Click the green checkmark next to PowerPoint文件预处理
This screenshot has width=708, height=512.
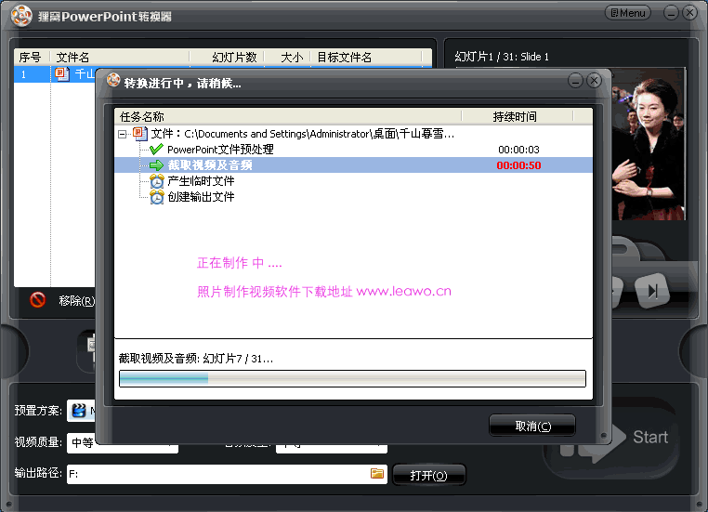[156, 150]
